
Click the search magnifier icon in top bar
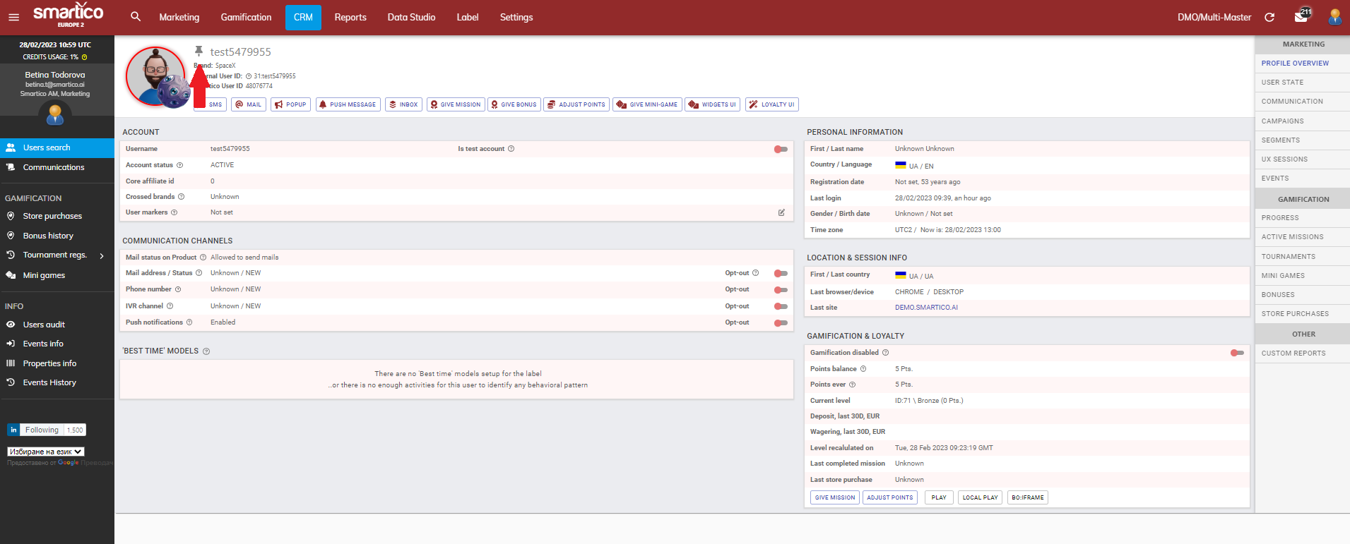pyautogui.click(x=136, y=17)
